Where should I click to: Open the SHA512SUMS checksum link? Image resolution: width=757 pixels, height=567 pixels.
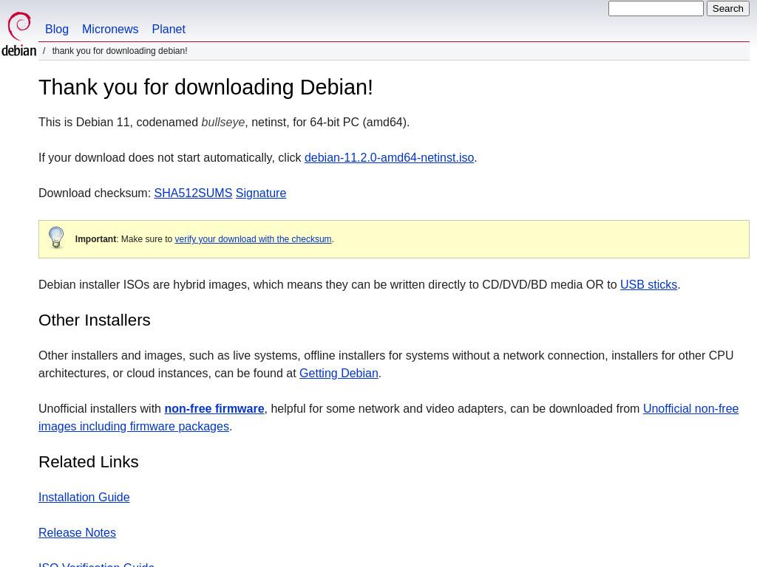[x=193, y=193]
